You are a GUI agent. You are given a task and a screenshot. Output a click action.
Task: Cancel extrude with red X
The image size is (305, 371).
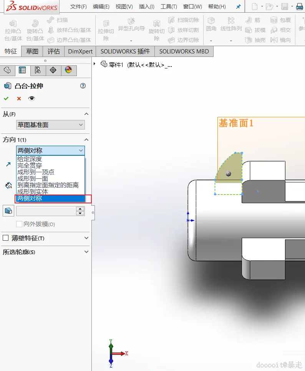(19, 98)
